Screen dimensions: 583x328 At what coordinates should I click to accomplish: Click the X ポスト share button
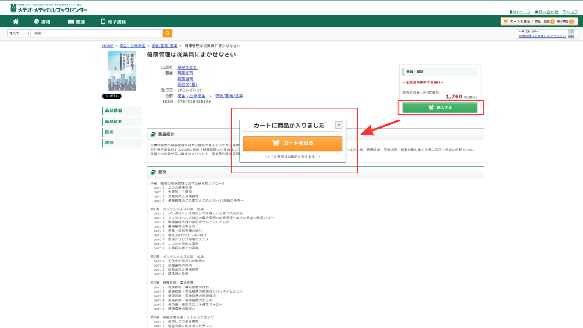pos(112,96)
